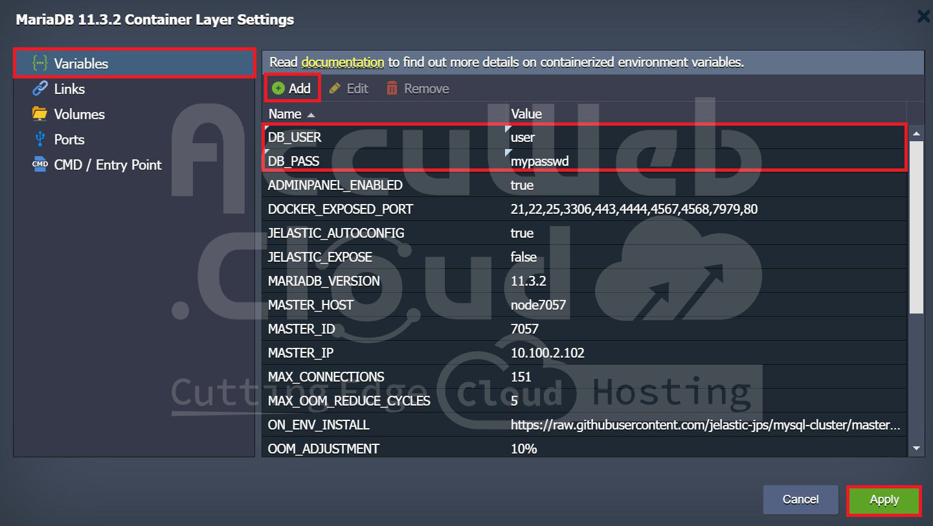Switch to the Volumes section
Viewport: 933px width, 526px height.
click(79, 114)
